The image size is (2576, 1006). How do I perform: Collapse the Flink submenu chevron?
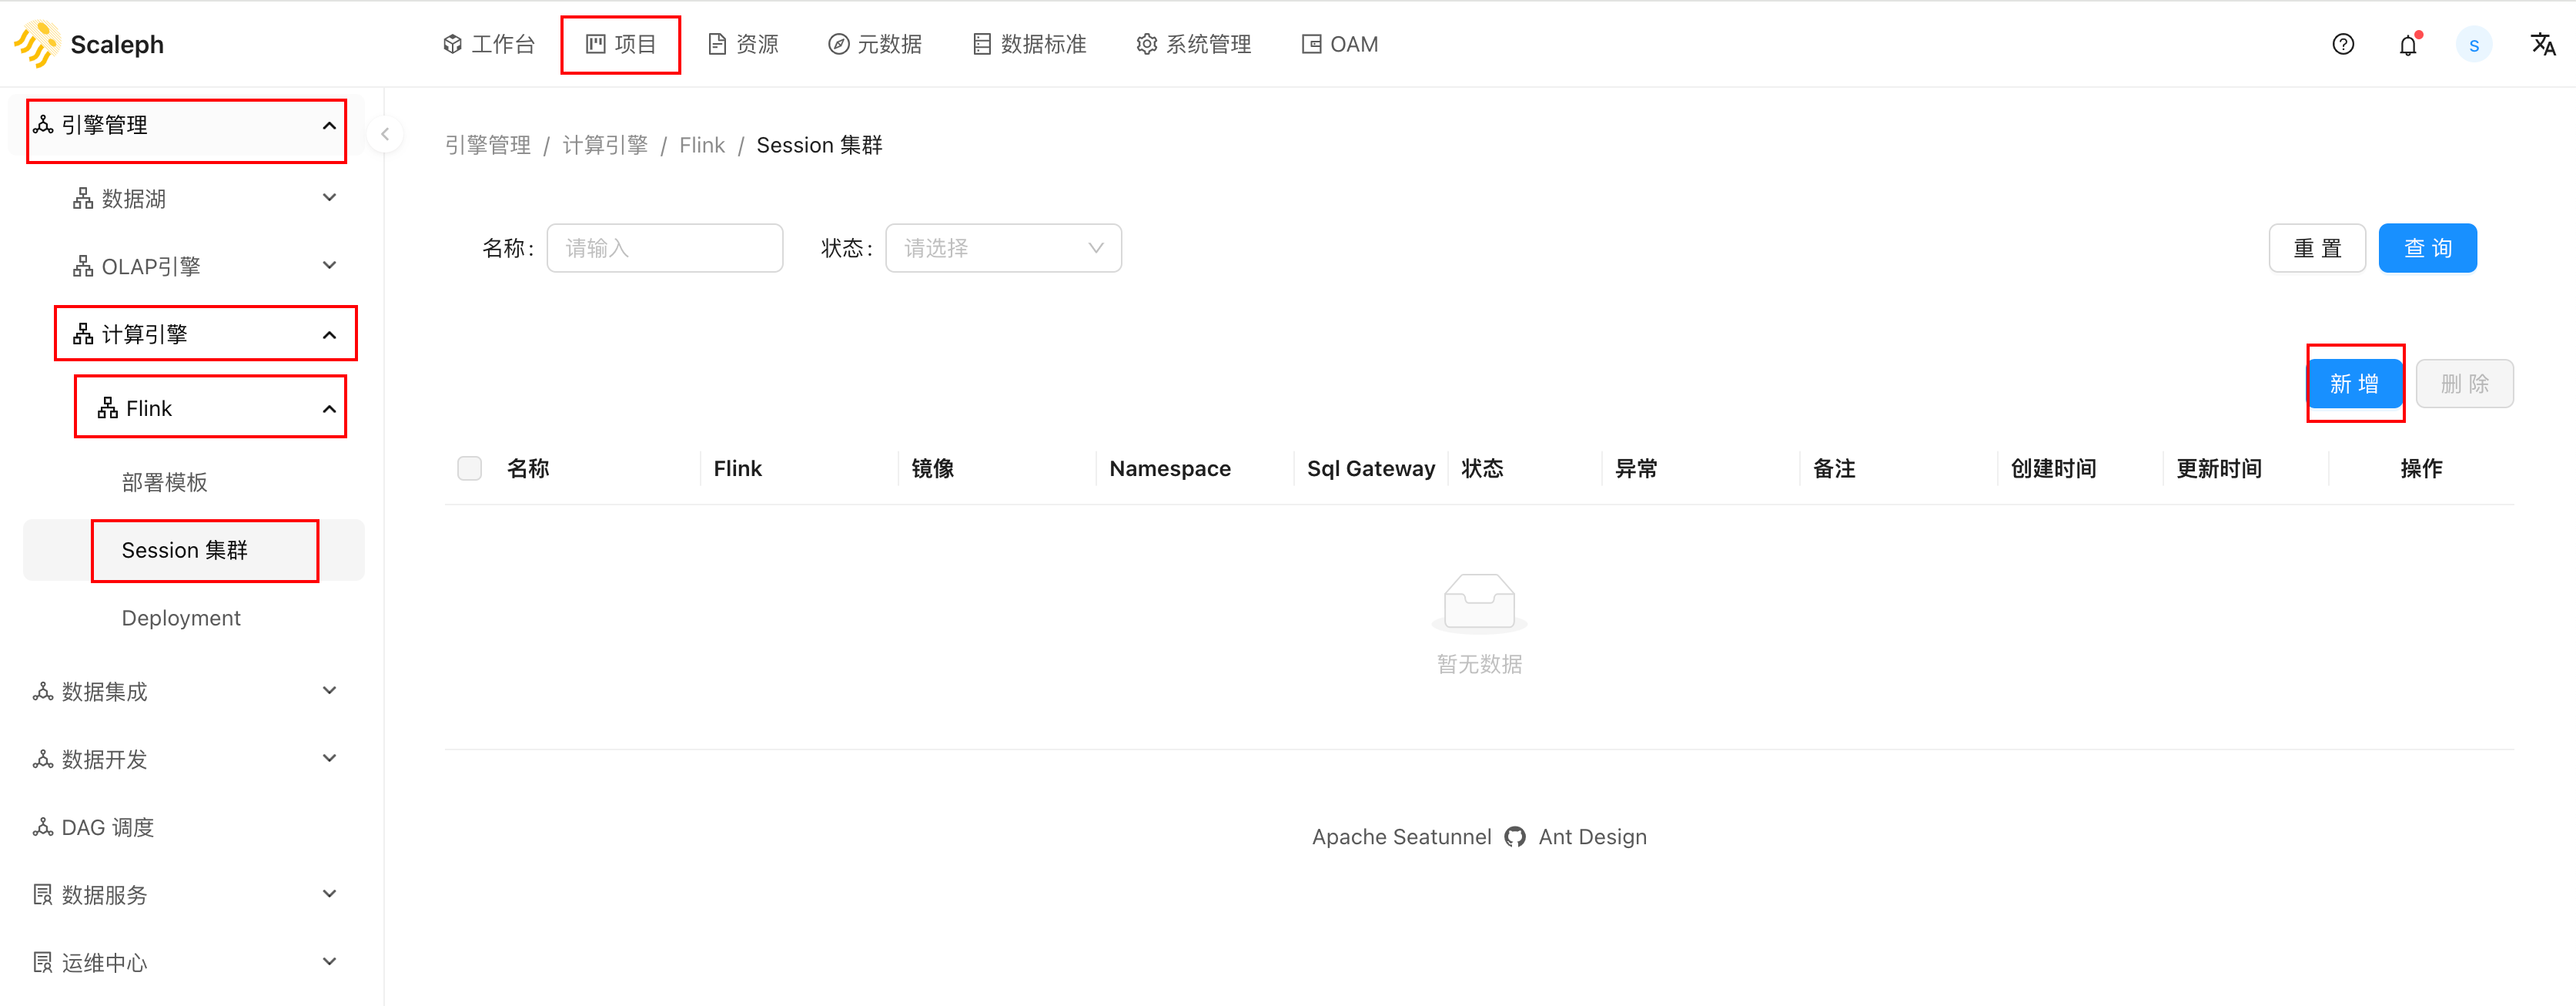(329, 409)
